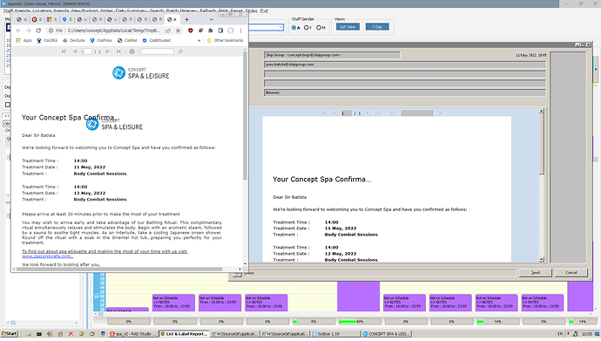
Task: Bookmark this page with the star icon
Action: 179,31
